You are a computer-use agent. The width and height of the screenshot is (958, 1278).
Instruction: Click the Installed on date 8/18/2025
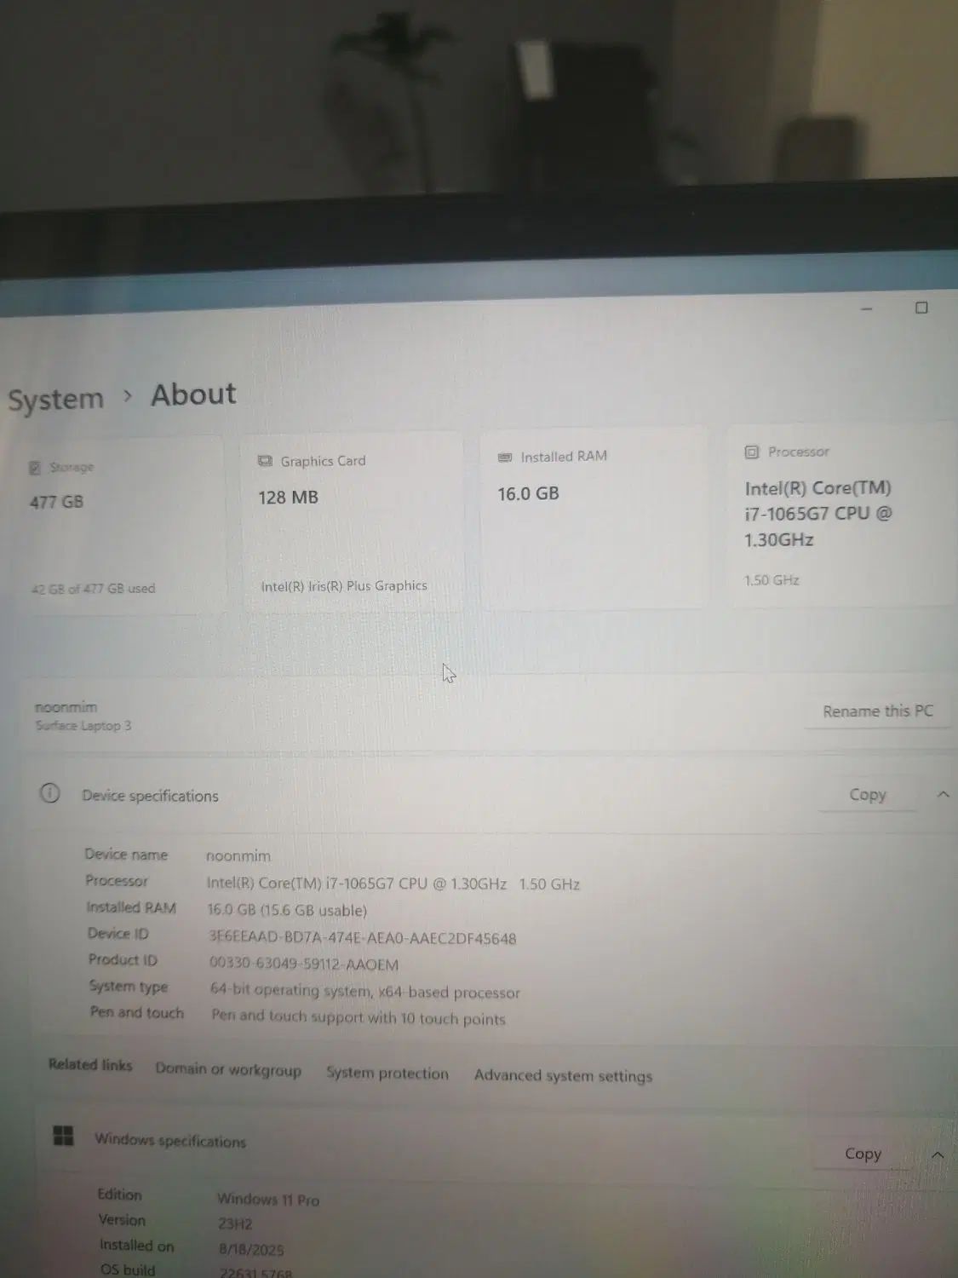[x=251, y=1250]
